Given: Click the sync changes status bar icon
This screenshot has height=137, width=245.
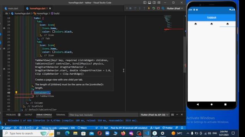Looking at the screenshot, I should (15, 128).
